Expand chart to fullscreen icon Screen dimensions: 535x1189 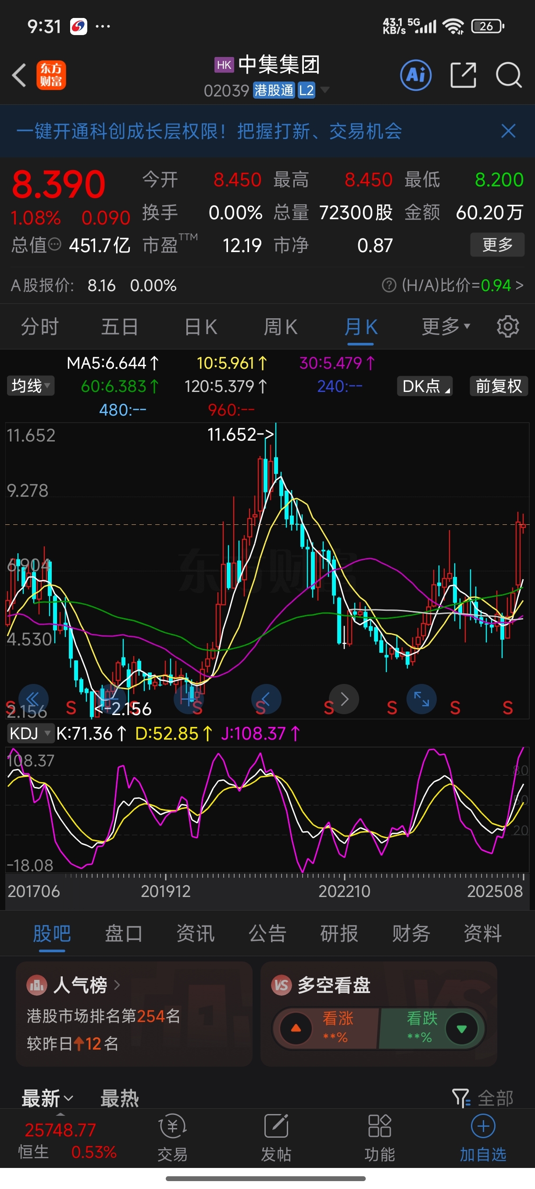pyautogui.click(x=421, y=699)
